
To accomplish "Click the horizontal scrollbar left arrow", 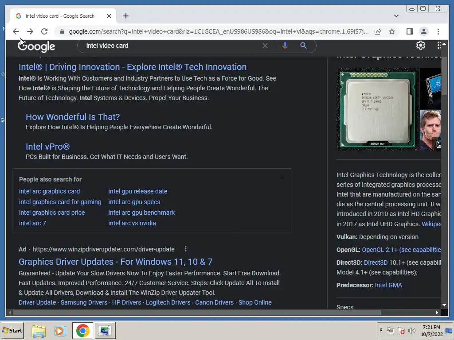I will tap(10, 313).
